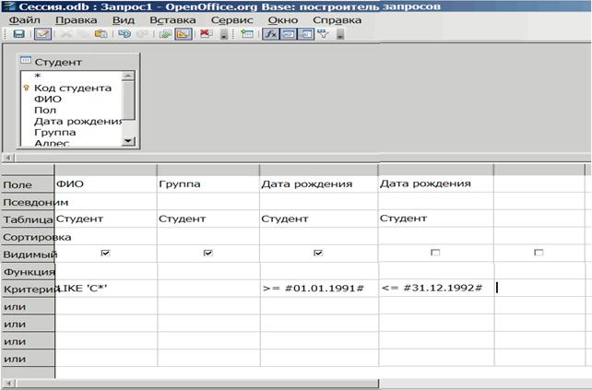Click criterion cell <= #31.12.1992#
Image resolution: width=592 pixels, height=390 pixels.
pos(436,289)
